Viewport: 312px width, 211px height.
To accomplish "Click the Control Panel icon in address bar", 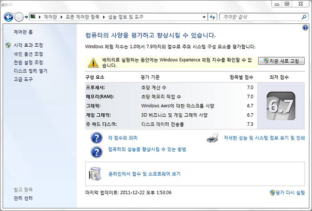I will [x=33, y=17].
